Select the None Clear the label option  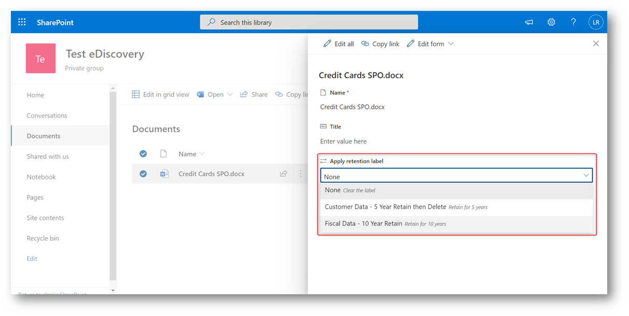456,191
